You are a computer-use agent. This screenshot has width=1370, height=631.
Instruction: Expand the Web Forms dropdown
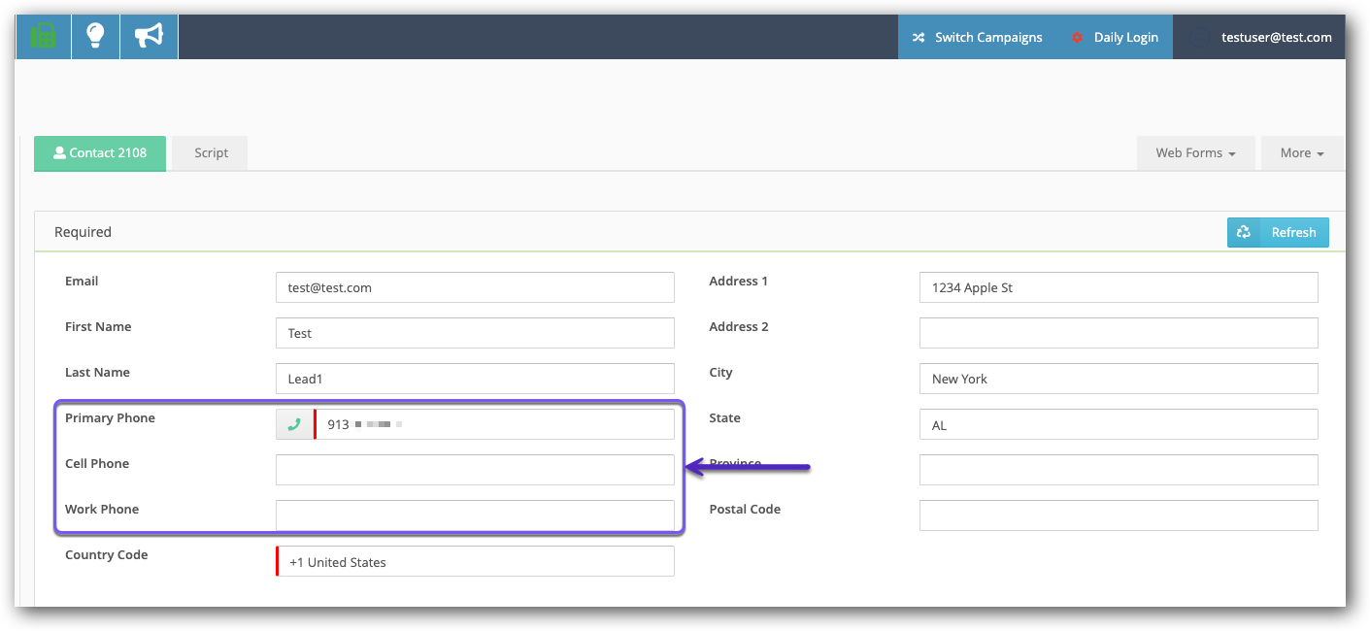click(x=1195, y=153)
